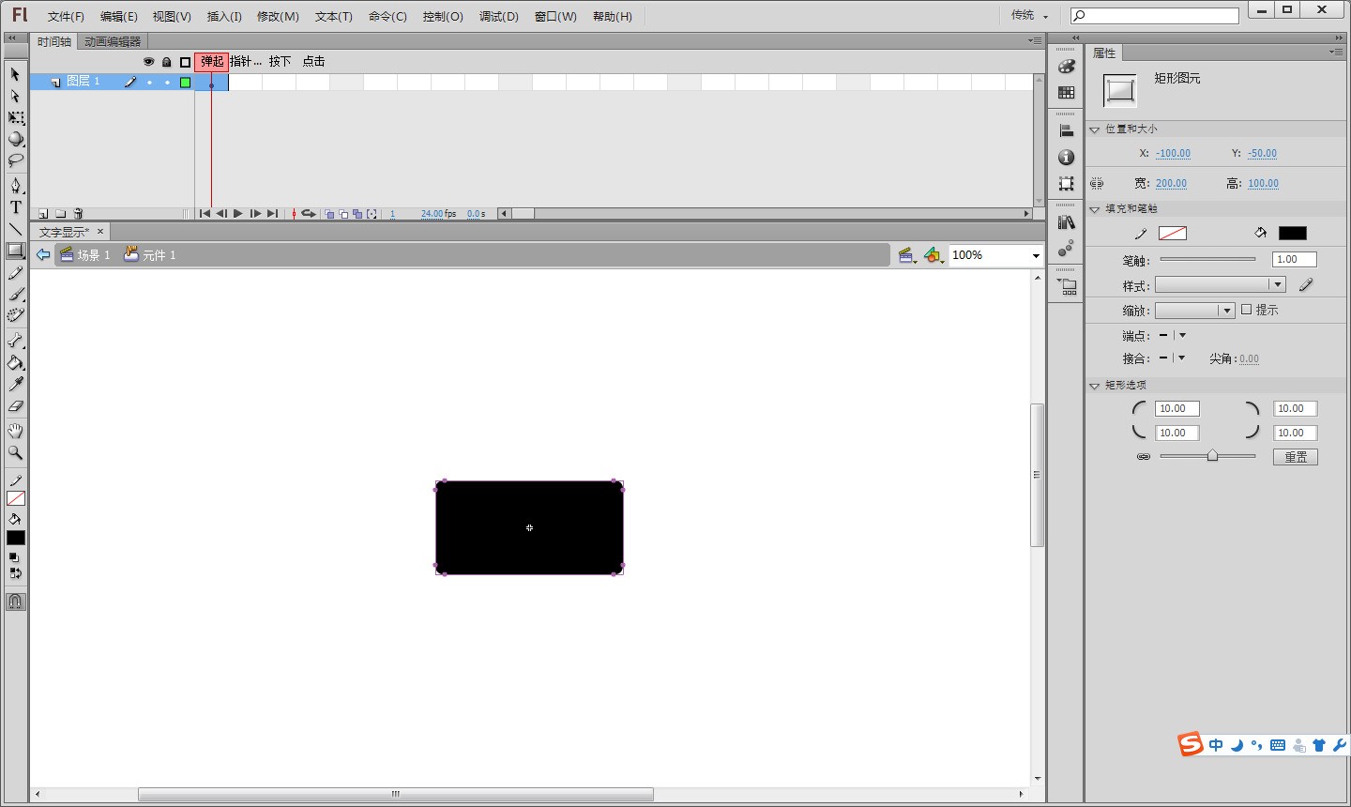
Task: Click the black fill color swatch in properties
Action: [1292, 233]
